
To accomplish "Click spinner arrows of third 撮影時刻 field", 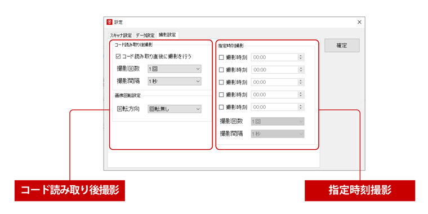I will 301,82.
